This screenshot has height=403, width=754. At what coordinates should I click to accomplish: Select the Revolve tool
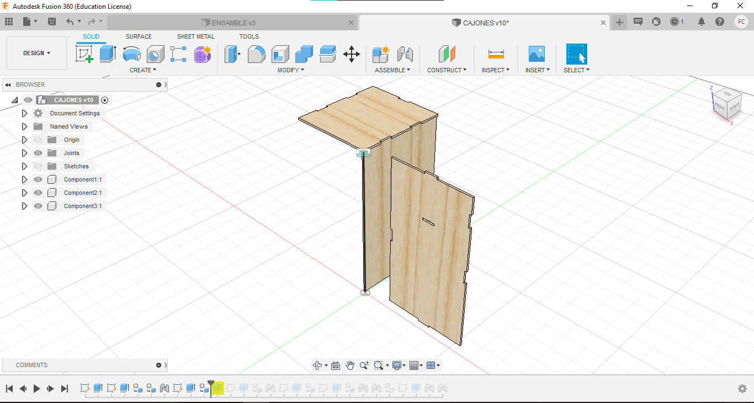(x=131, y=54)
